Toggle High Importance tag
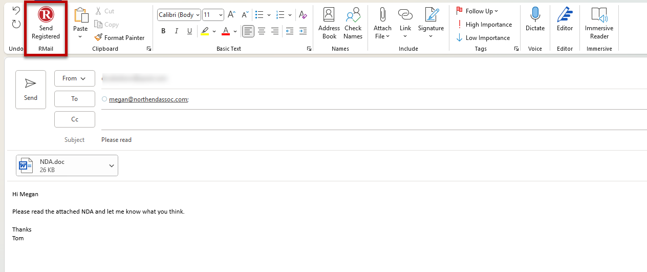647x272 pixels. [484, 25]
